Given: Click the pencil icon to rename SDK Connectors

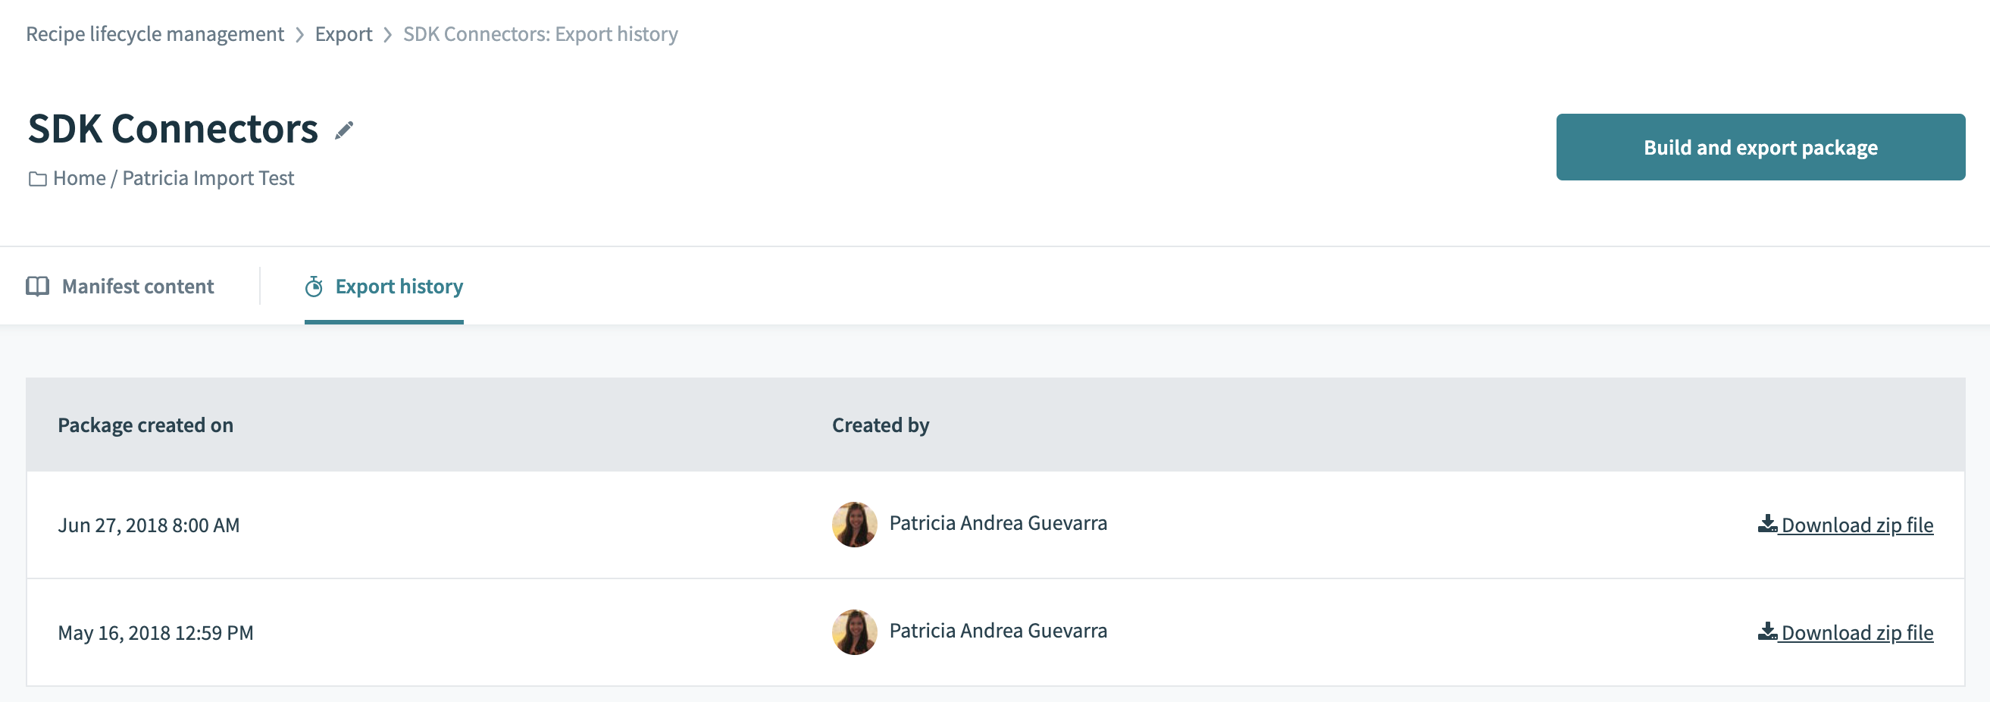Looking at the screenshot, I should [344, 130].
